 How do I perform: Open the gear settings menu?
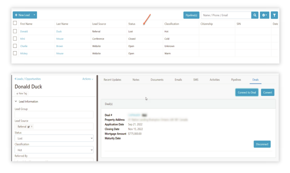coord(264,15)
